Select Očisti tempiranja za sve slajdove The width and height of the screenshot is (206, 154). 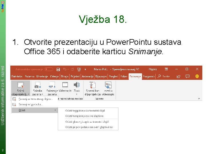[88, 116]
